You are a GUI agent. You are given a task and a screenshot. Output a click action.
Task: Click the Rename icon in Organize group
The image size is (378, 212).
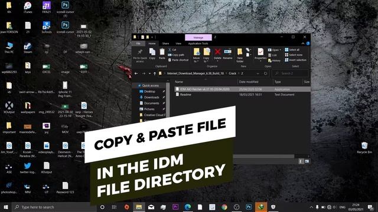pos(227,54)
